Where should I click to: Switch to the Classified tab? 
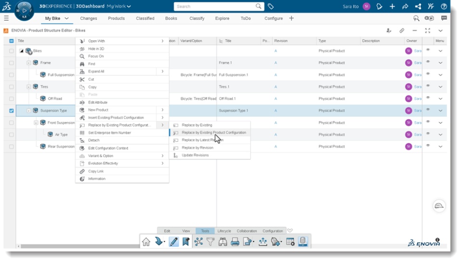[x=145, y=18]
